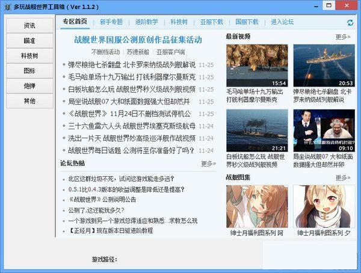Expand 更多 next to 最新视频
The width and height of the screenshot is (361, 273).
(x=342, y=37)
